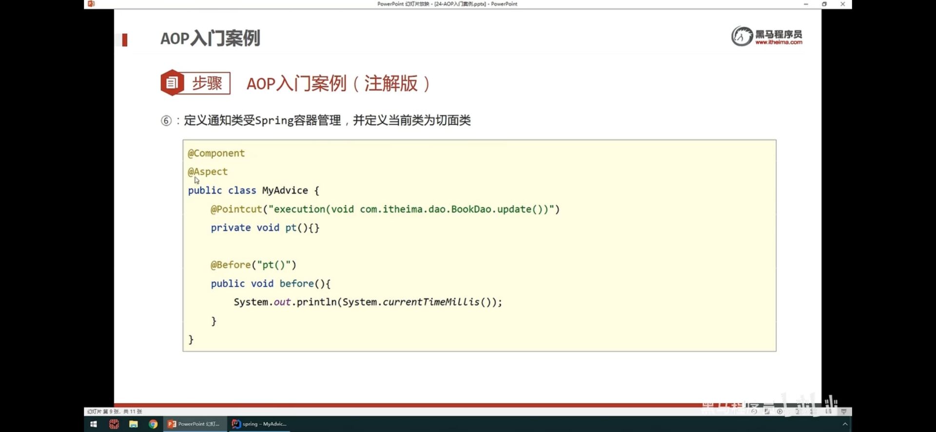
Task: Click the '步骤' label box
Action: coord(207,83)
